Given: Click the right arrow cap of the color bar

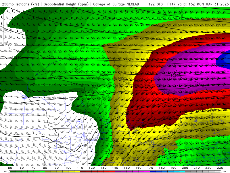Looking at the screenshot, I should [223, 171].
